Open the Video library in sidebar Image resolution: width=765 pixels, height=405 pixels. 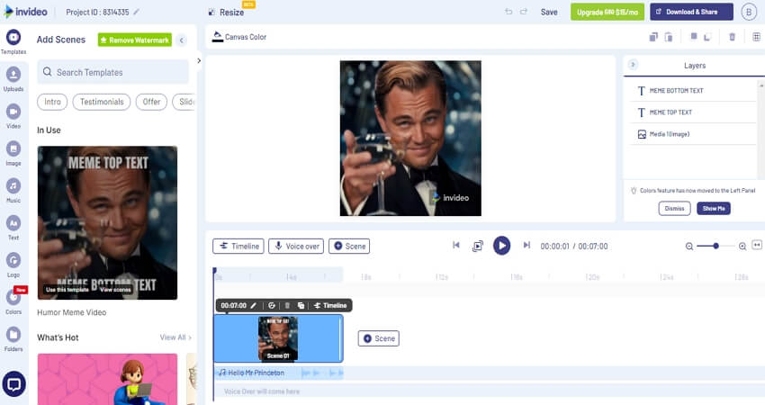13,115
